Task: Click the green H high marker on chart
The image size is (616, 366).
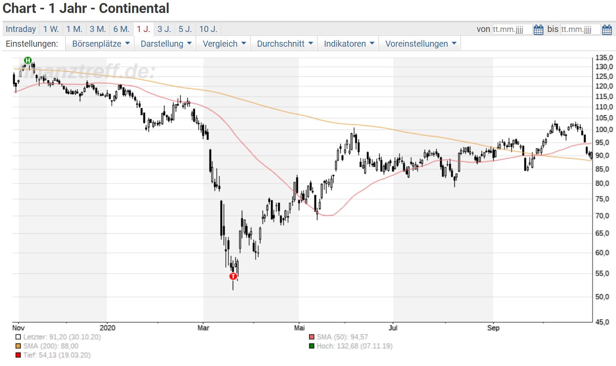Action: click(x=28, y=60)
